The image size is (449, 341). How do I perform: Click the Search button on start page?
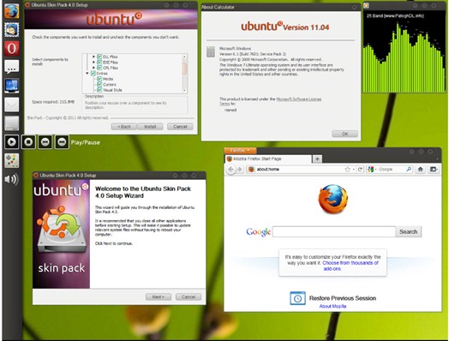coord(409,231)
